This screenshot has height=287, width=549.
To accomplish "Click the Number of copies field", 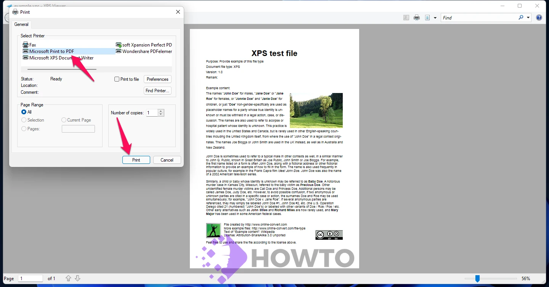I will [x=152, y=113].
